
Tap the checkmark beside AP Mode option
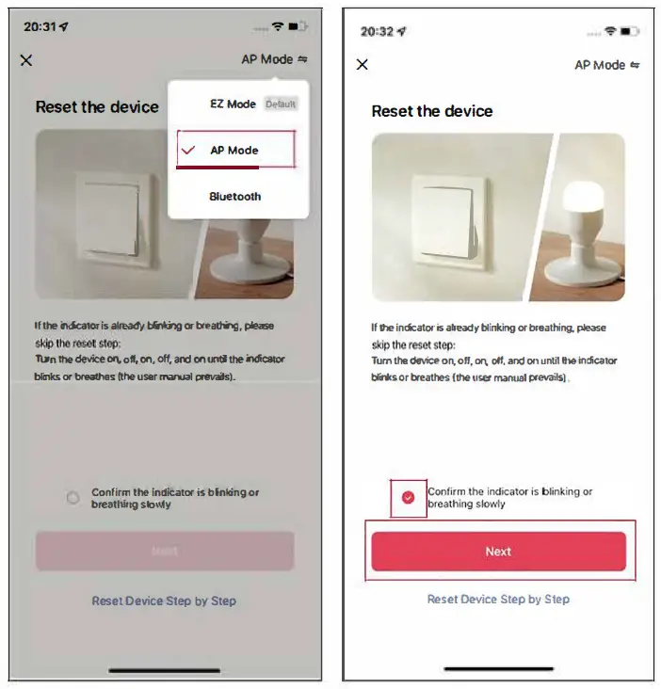point(188,151)
